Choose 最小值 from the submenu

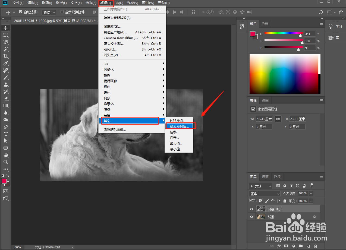[x=176, y=149]
